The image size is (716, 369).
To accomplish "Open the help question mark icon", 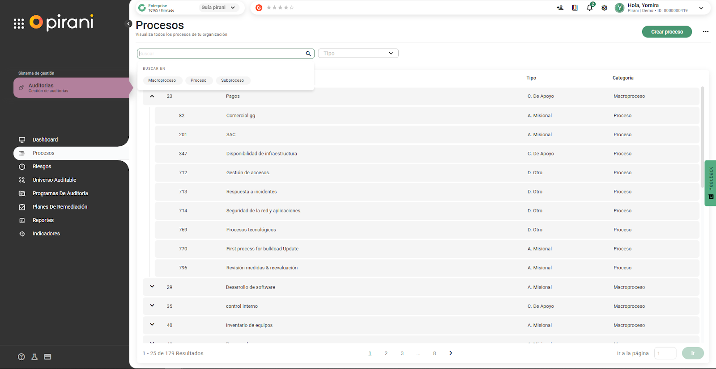I will [x=21, y=356].
